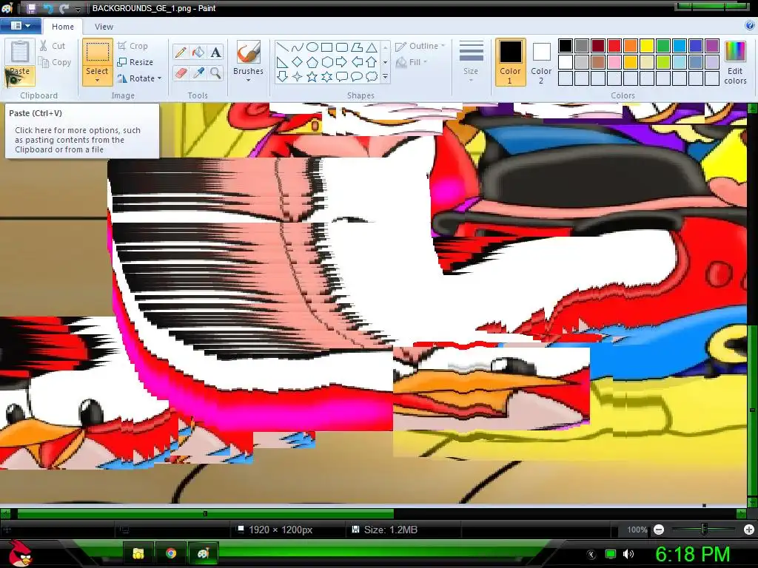758x568 pixels.
Task: Open the Brushes tool
Action: click(249, 61)
